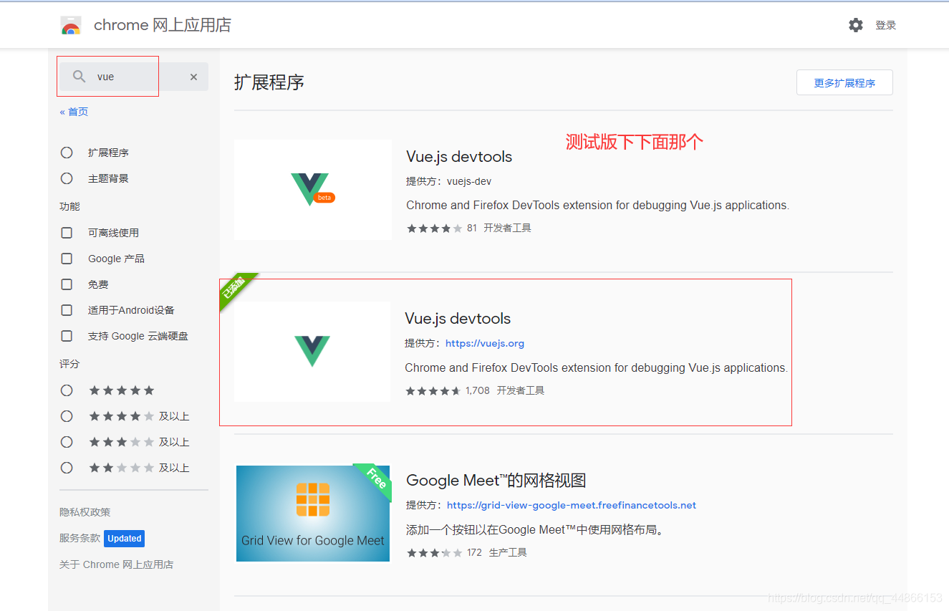The image size is (949, 611).
Task: Select the four stars 及以上 radio button
Action: pos(67,416)
